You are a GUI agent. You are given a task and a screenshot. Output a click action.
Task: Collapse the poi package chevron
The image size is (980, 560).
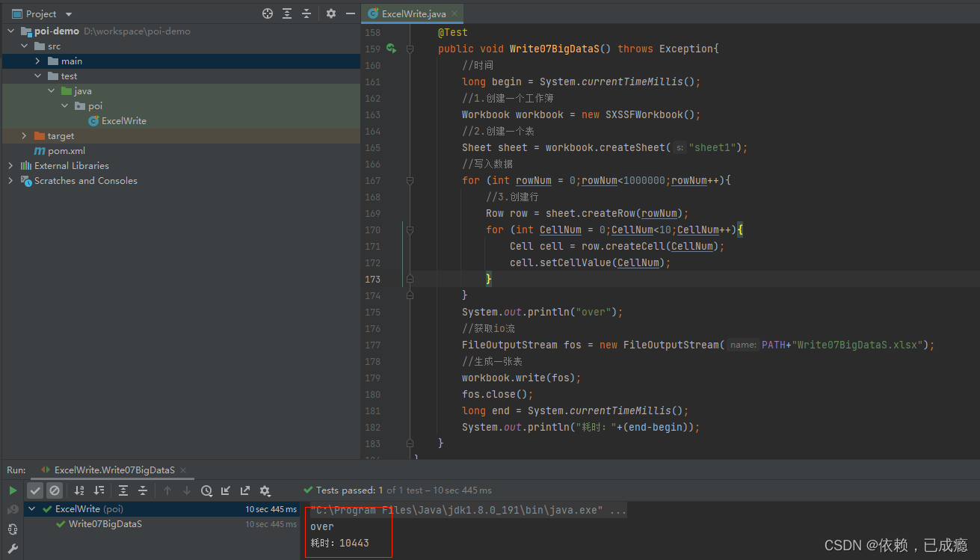click(x=64, y=106)
